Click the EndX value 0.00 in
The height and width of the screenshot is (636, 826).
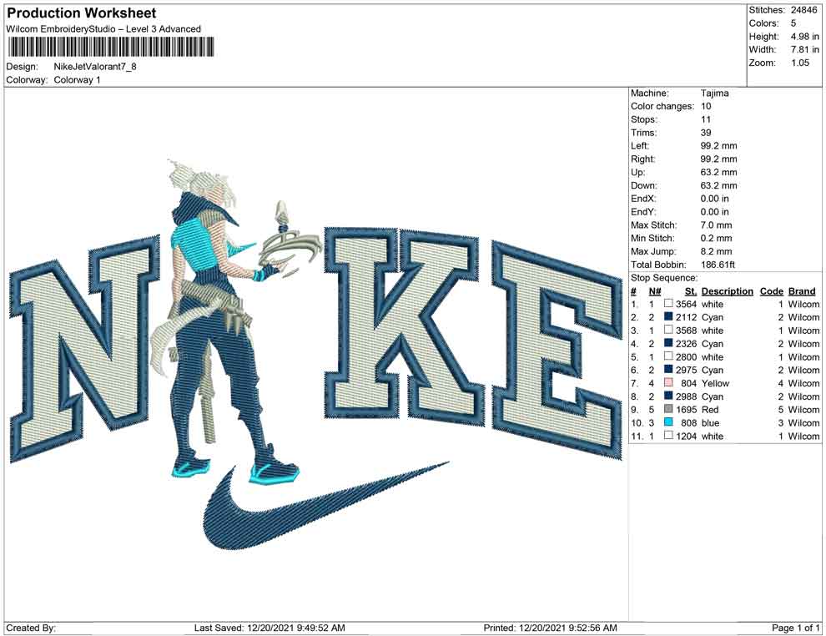[715, 199]
